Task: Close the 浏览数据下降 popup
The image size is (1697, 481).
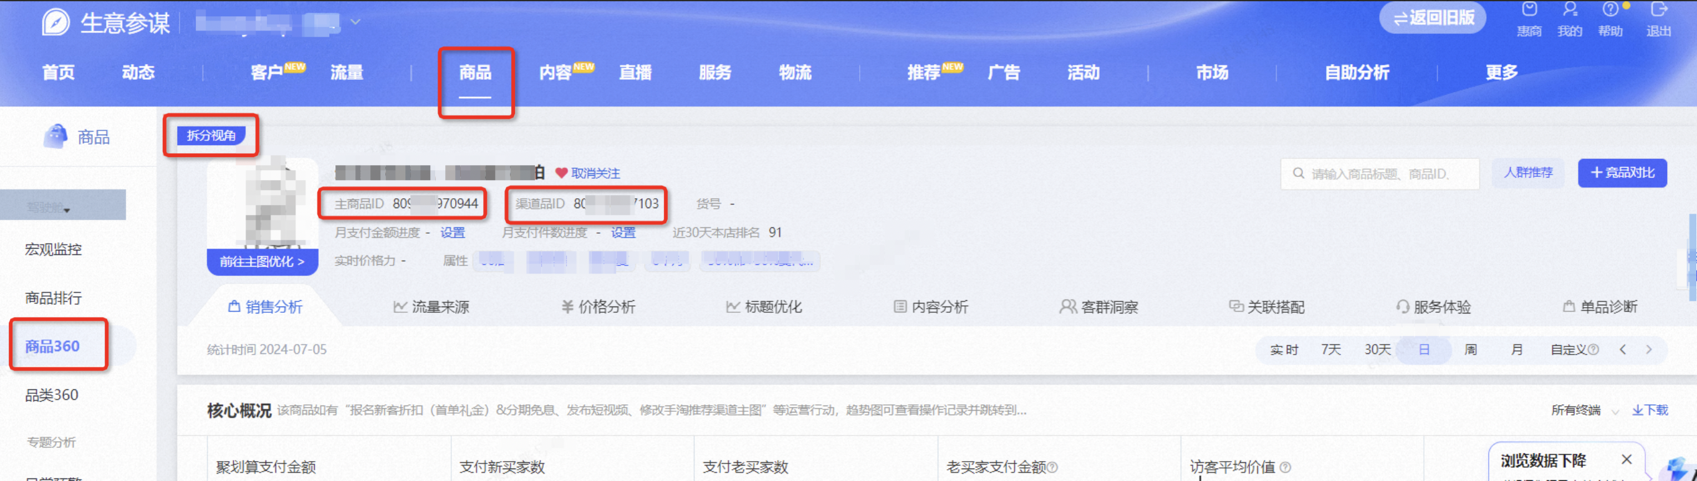Action: point(1626,459)
